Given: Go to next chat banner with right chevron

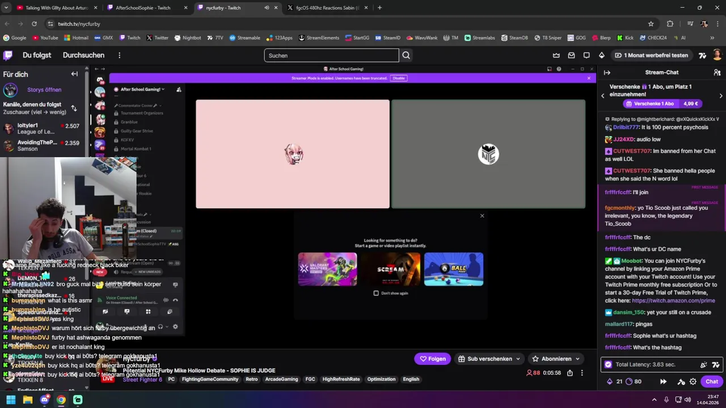Looking at the screenshot, I should 721,96.
